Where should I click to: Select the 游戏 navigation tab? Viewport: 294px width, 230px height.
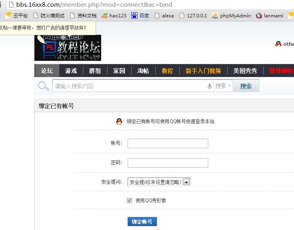point(71,71)
